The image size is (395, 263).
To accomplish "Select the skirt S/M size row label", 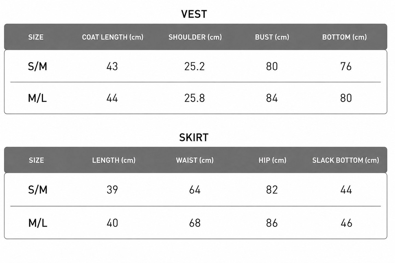I will 38,190.
